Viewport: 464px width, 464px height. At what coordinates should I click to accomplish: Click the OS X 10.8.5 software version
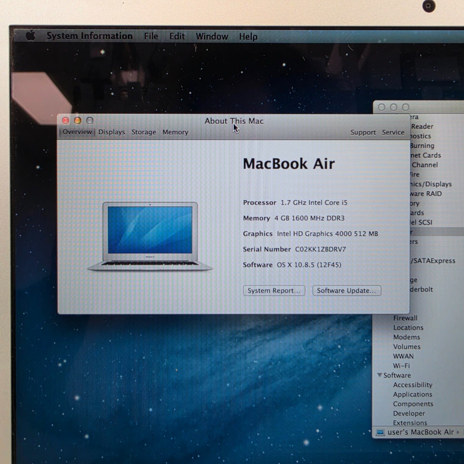click(309, 265)
